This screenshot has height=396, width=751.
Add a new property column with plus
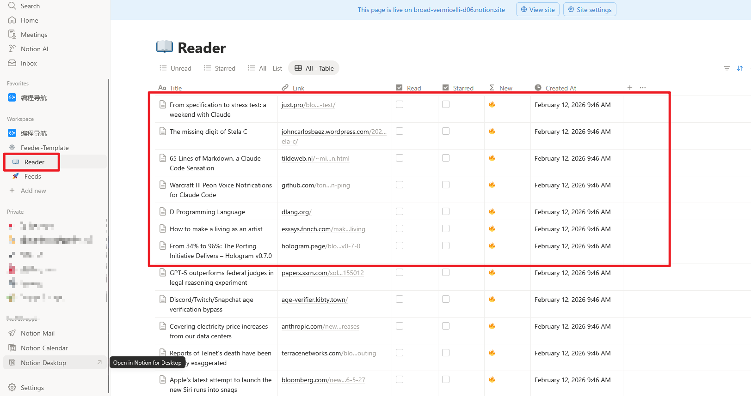coord(630,88)
